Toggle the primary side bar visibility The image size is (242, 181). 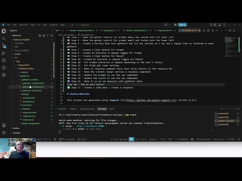[215, 25]
